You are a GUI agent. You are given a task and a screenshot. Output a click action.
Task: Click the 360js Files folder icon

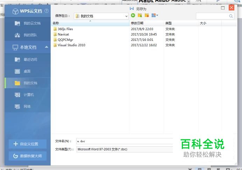(x=55, y=29)
